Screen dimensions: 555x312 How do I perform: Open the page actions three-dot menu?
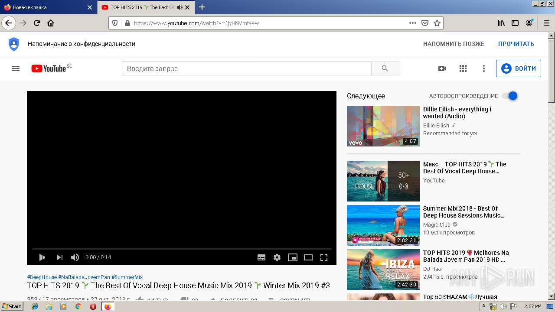click(413, 23)
